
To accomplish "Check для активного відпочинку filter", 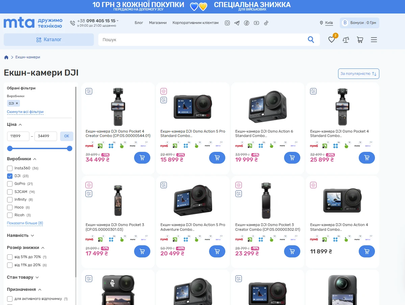I will (x=10, y=299).
